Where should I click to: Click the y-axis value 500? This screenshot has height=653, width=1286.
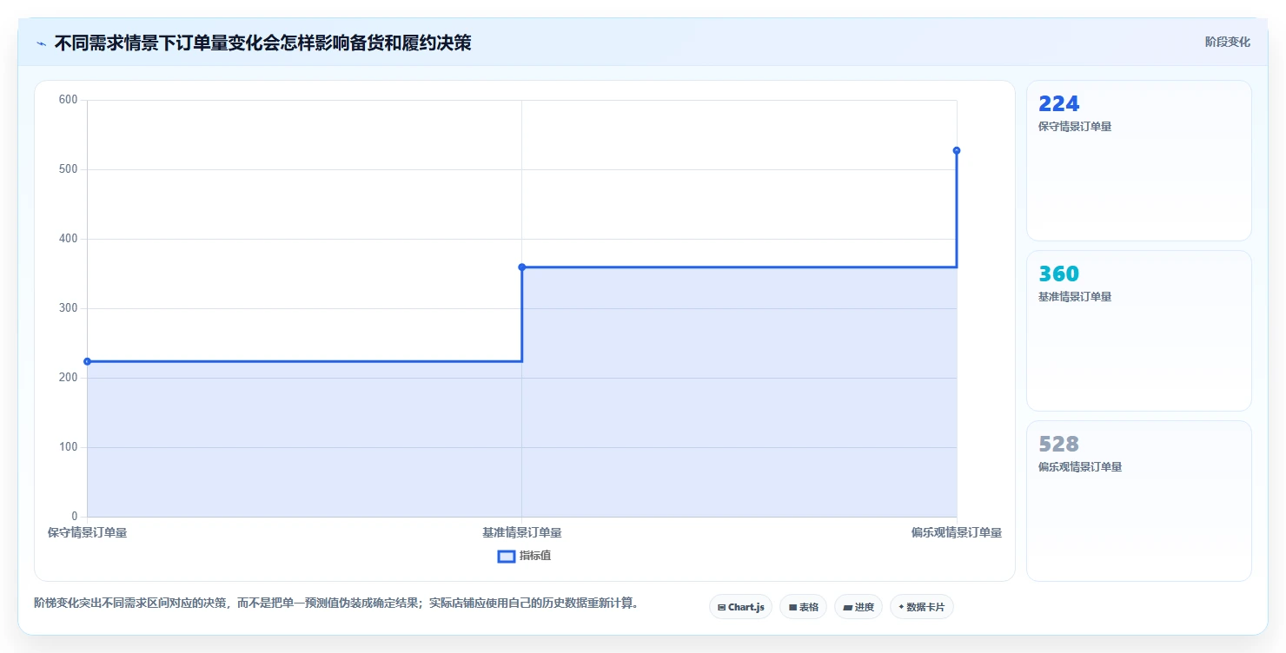(69, 169)
